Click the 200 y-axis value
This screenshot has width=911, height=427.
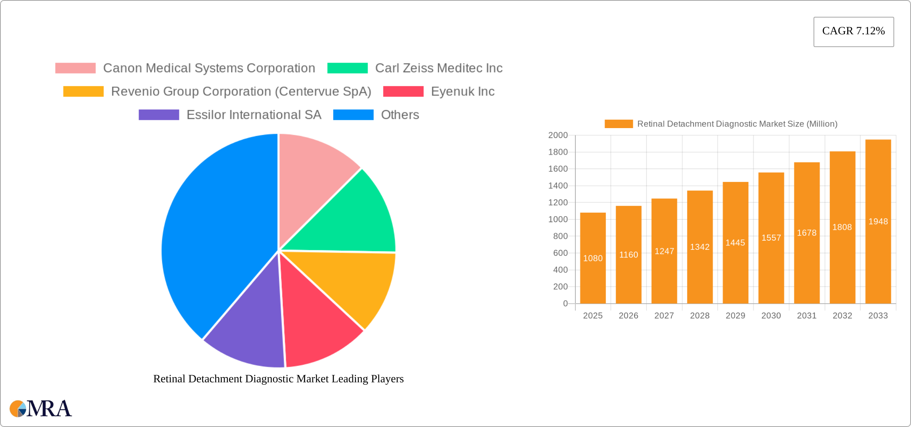click(561, 287)
